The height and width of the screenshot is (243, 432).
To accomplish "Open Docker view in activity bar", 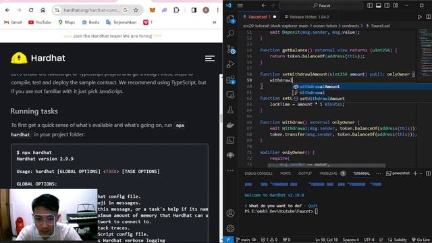I will coord(230,125).
